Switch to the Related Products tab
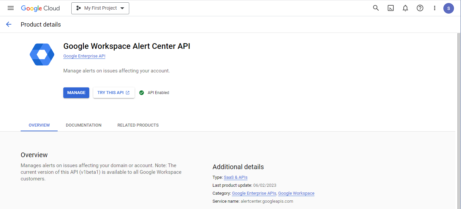The image size is (461, 209). click(138, 125)
